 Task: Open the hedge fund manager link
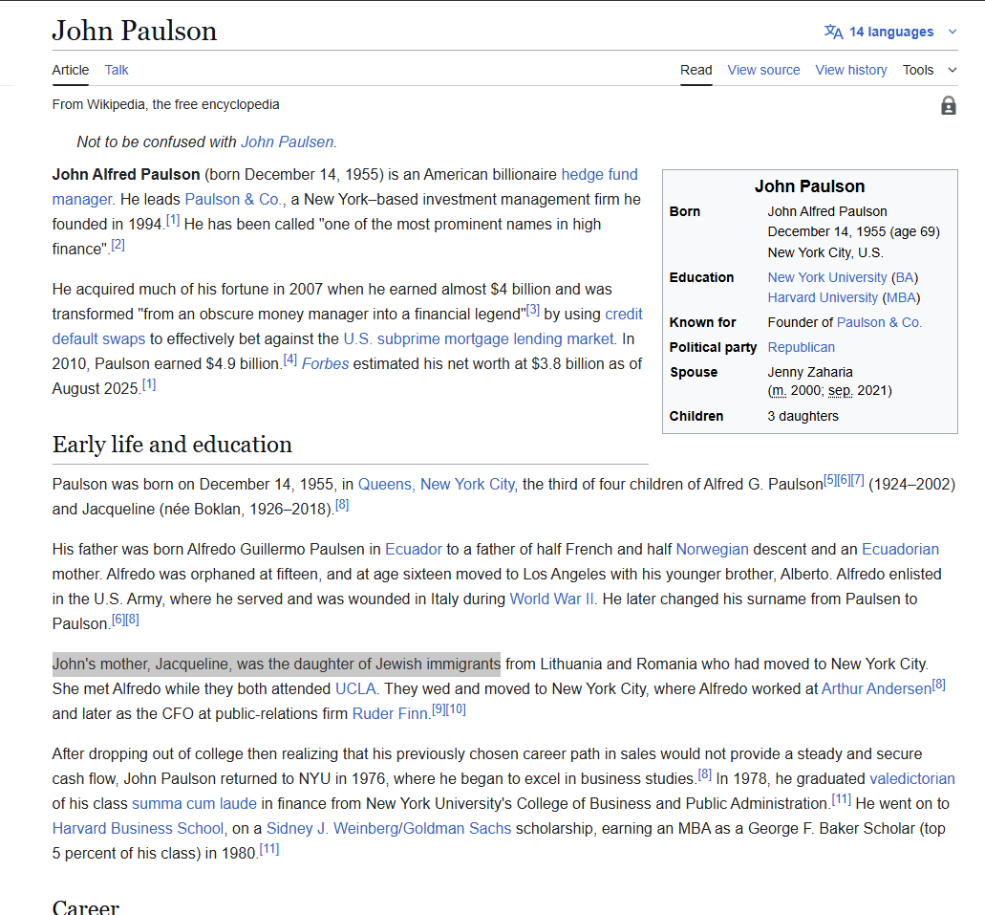click(599, 174)
